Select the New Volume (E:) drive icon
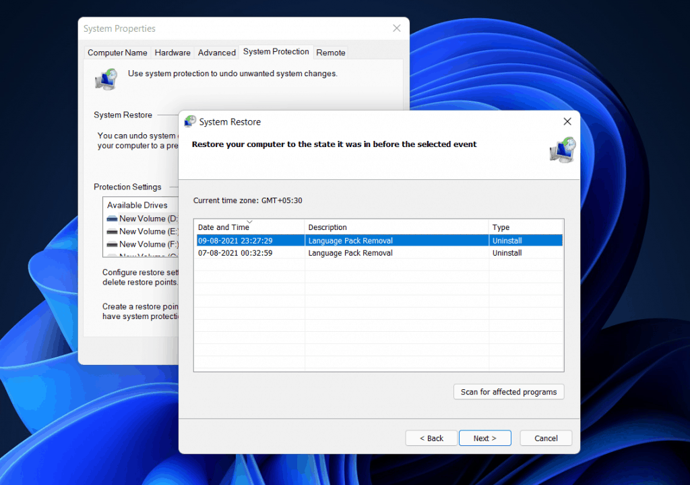The width and height of the screenshot is (690, 485). (x=111, y=231)
